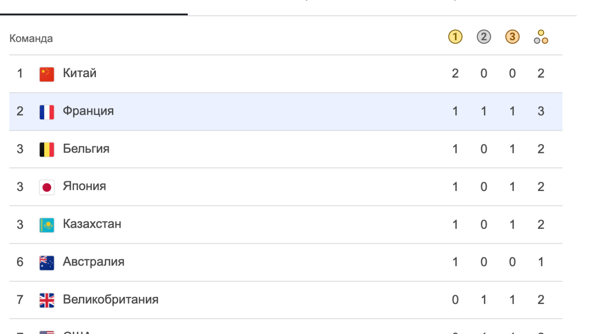This screenshot has width=595, height=334.
Task: Open the Австралия team entry
Action: (x=93, y=262)
